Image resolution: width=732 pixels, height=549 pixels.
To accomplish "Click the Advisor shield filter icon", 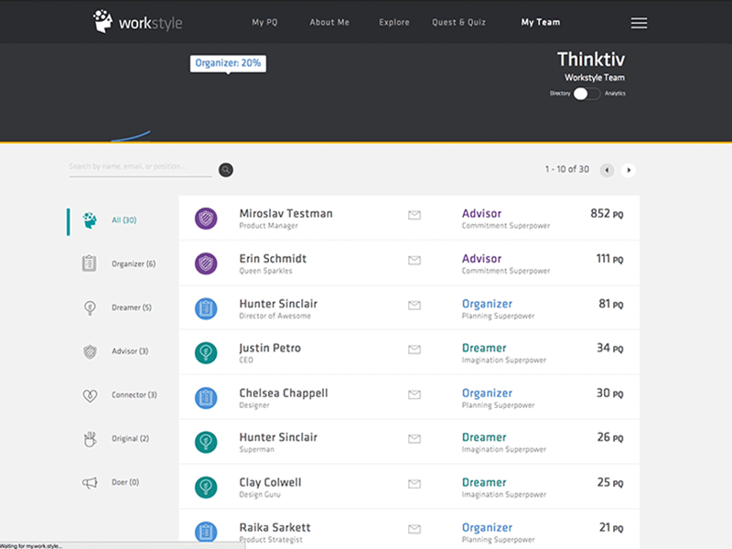I will 89,350.
